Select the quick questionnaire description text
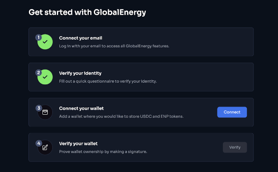This screenshot has width=278, height=172. click(x=108, y=81)
